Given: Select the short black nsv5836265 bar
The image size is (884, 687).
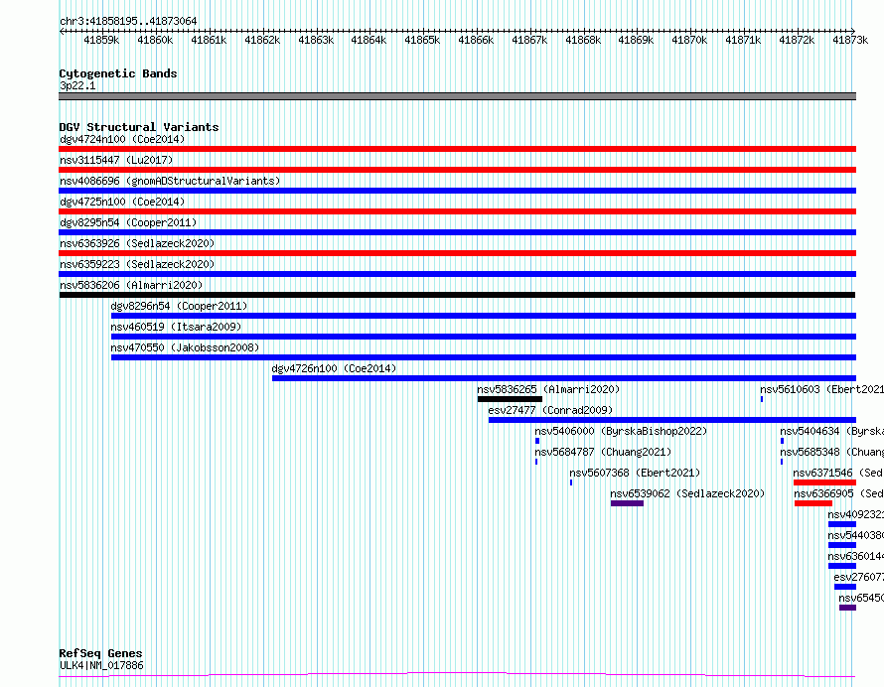Looking at the screenshot, I should (x=510, y=399).
